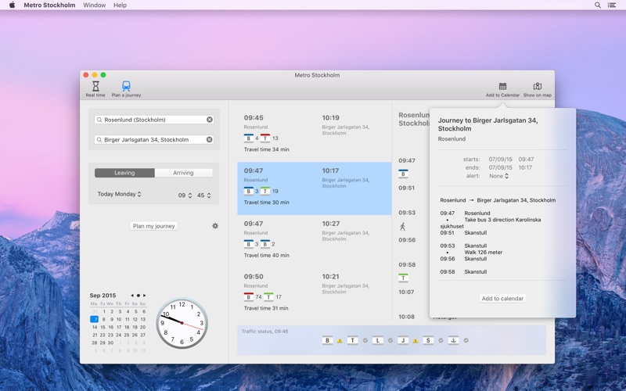The height and width of the screenshot is (391, 626).
Task: Click 'Walk 126 meter' itinerary step
Action: coord(484,252)
